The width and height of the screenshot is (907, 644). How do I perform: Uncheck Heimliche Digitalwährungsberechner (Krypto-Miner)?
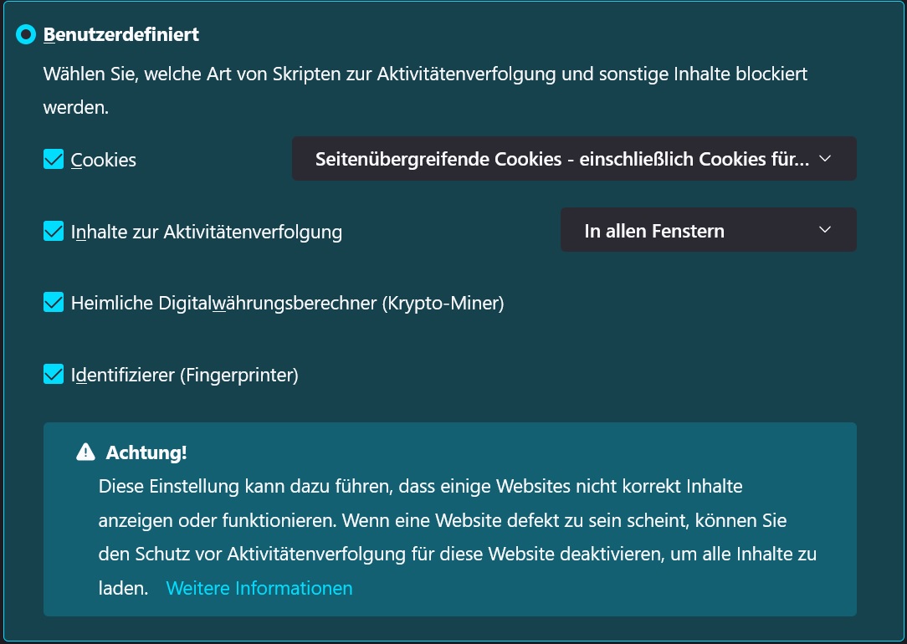tap(53, 302)
